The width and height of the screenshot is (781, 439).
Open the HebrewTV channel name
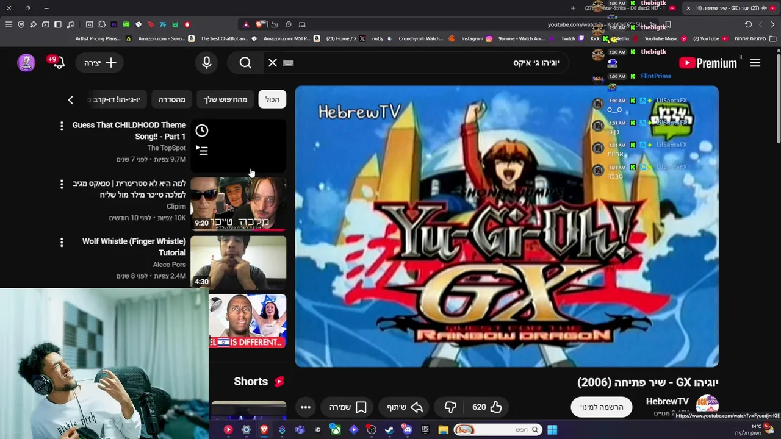[668, 401]
